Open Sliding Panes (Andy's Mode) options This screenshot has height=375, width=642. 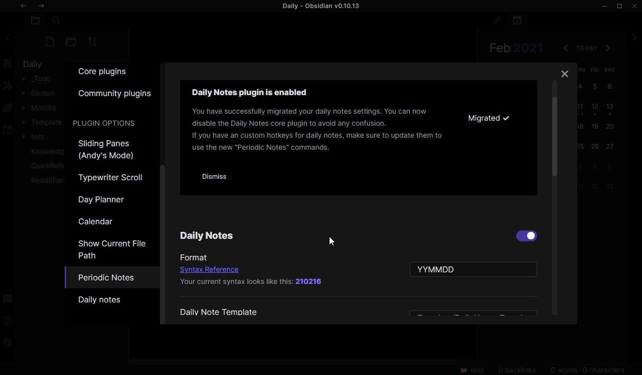pyautogui.click(x=106, y=149)
